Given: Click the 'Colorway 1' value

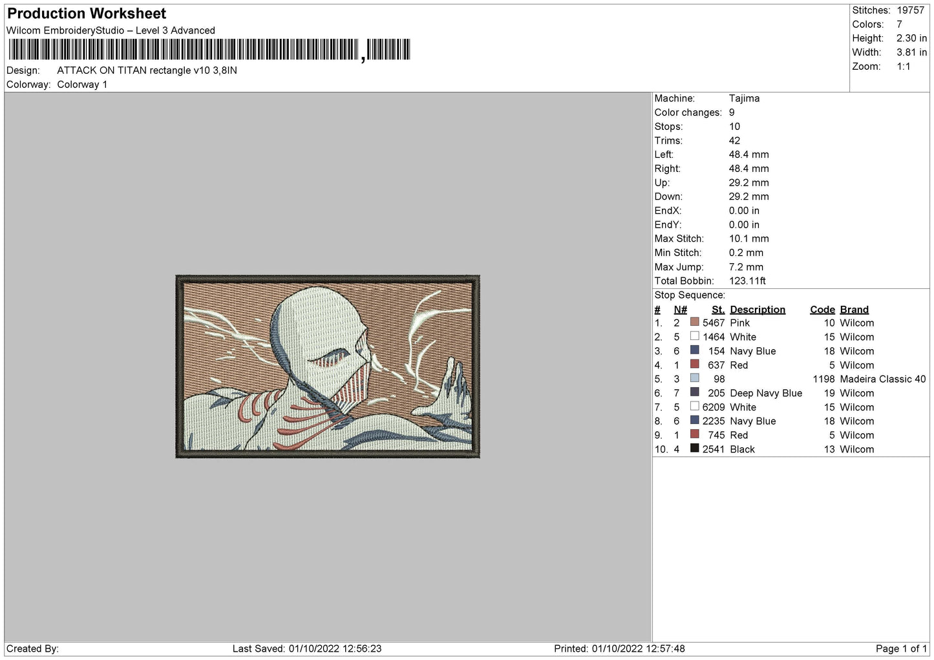Looking at the screenshot, I should 82,85.
